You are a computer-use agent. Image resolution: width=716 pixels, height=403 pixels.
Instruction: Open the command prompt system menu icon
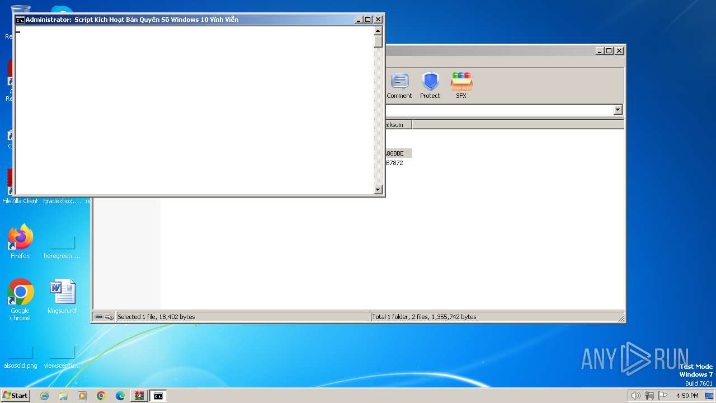coord(20,20)
